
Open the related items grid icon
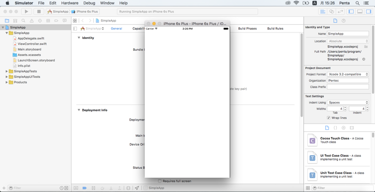75,21
